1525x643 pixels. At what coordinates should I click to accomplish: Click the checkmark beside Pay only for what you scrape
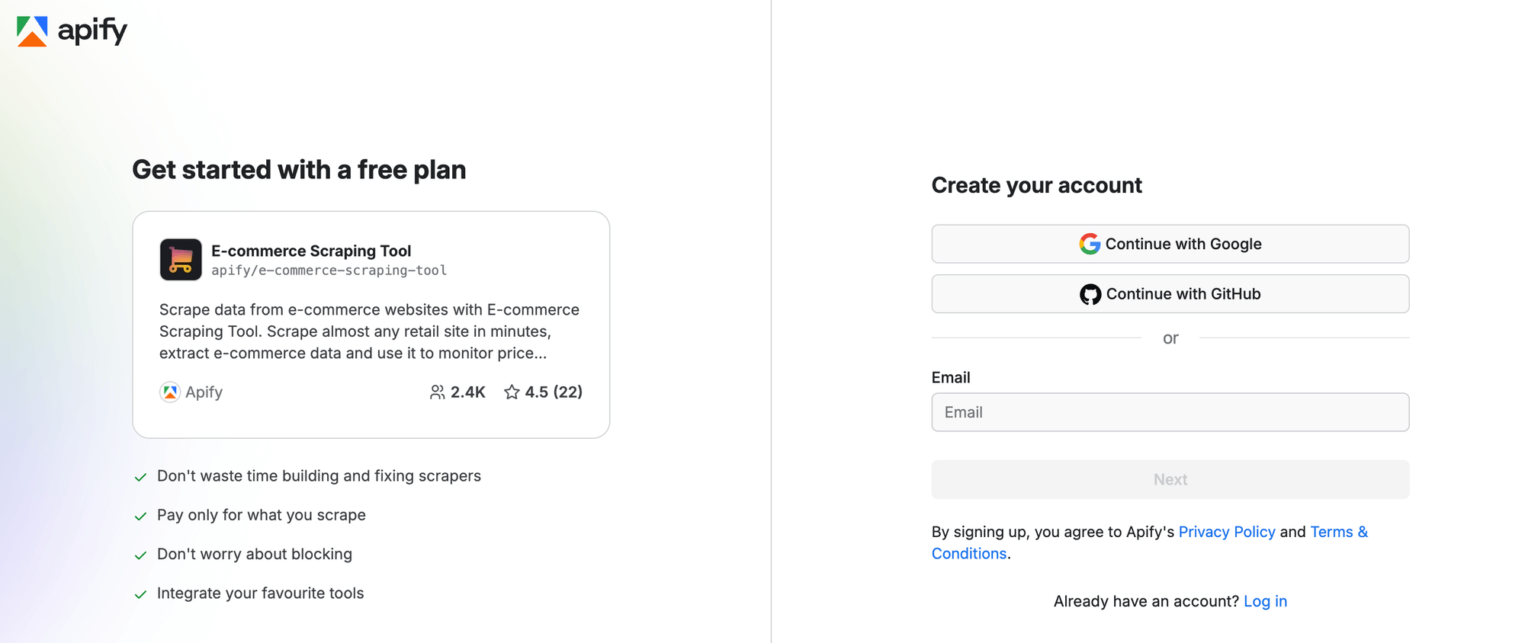tap(141, 515)
